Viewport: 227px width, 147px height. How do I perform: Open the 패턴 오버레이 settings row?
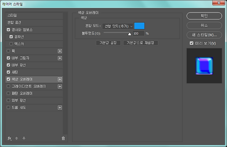34,93
